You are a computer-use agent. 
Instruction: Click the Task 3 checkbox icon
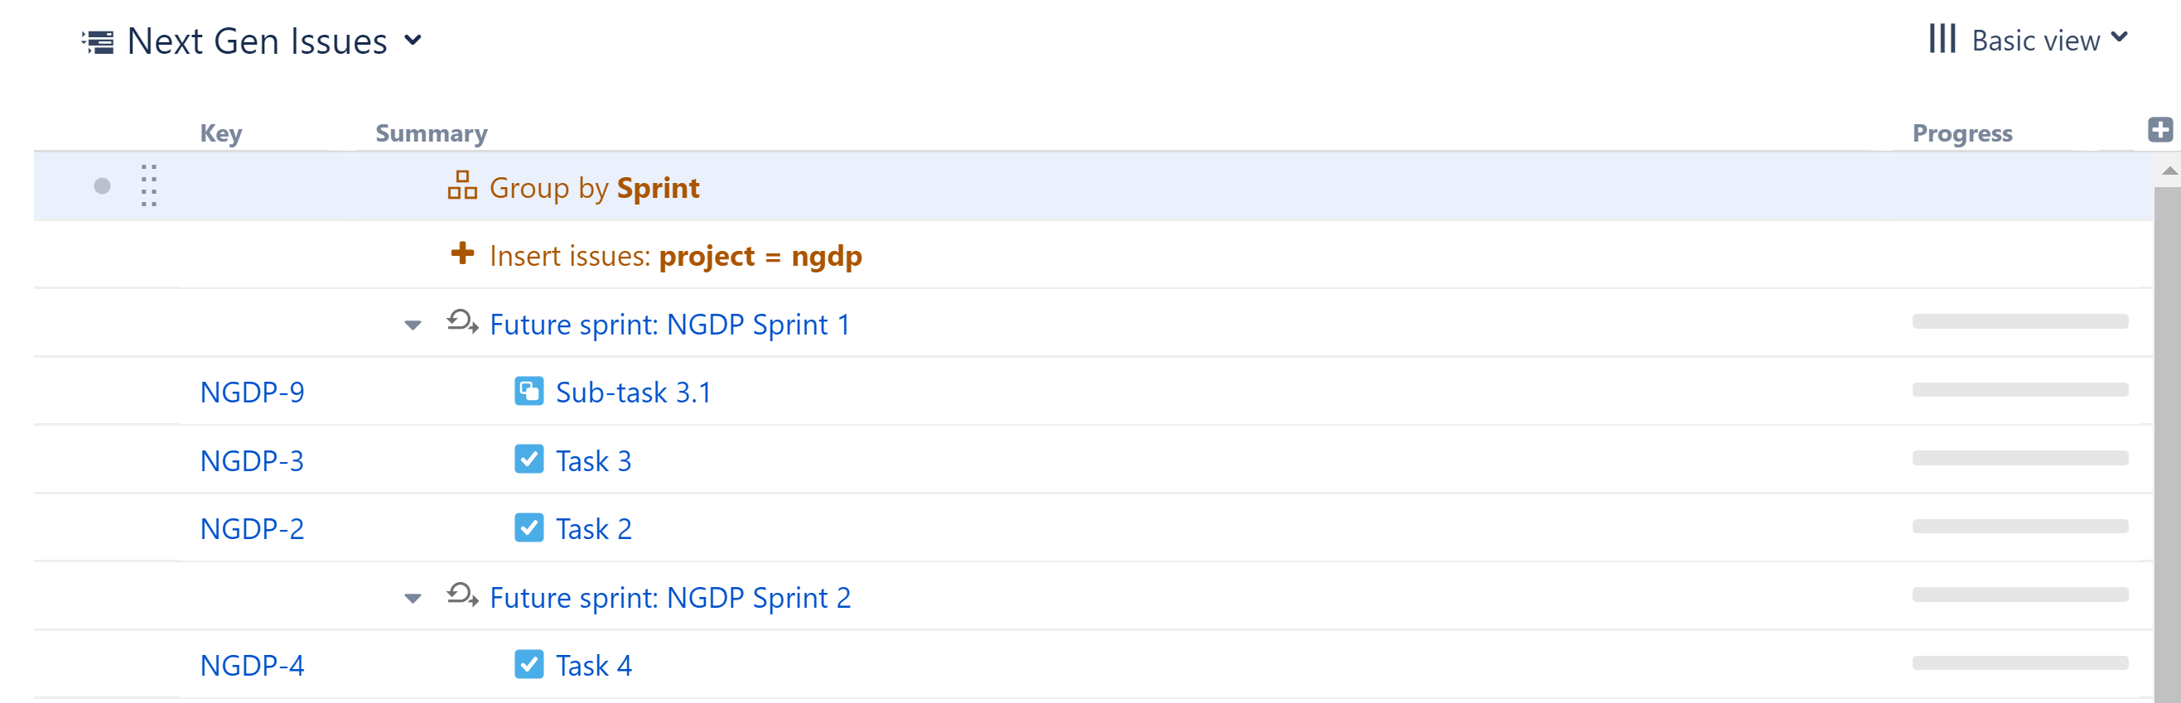click(529, 460)
